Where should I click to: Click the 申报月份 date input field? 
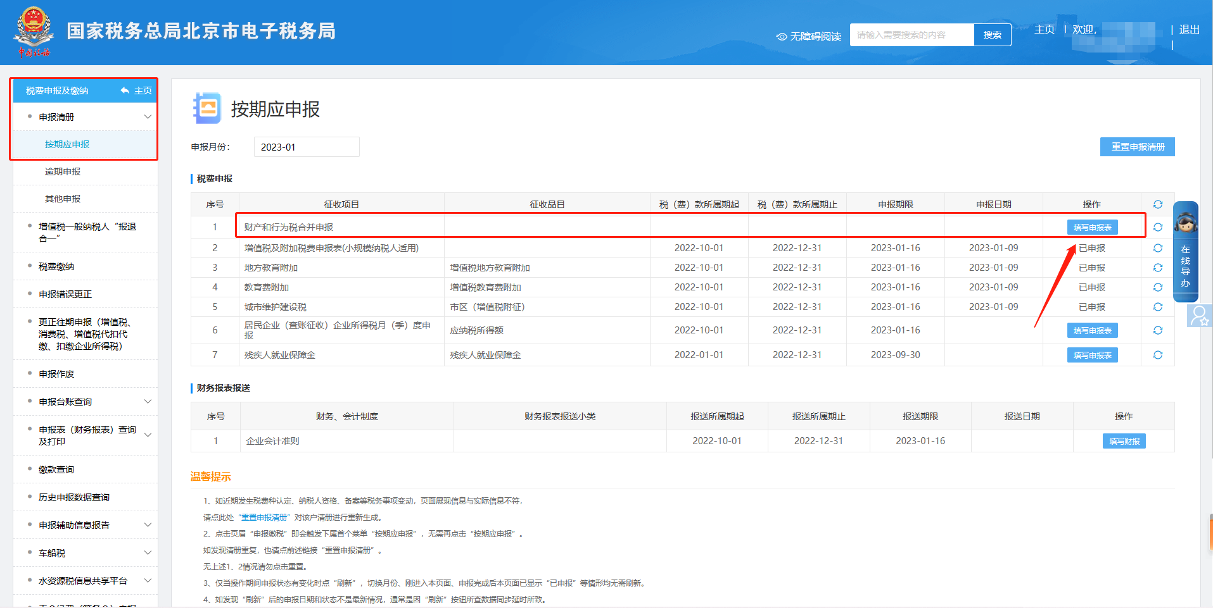(306, 146)
